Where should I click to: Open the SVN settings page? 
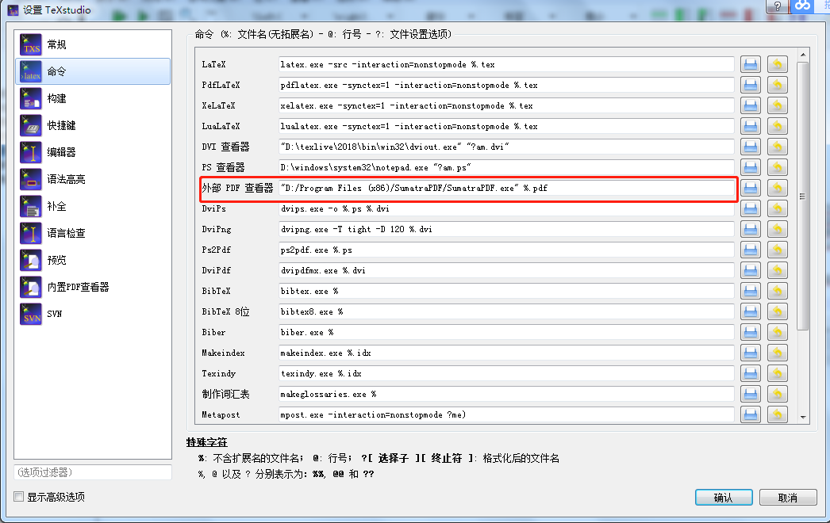point(93,314)
